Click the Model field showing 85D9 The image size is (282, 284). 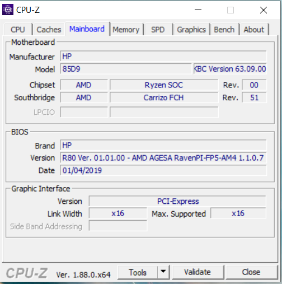126,69
